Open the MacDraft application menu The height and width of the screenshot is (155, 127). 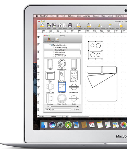coord(44,16)
